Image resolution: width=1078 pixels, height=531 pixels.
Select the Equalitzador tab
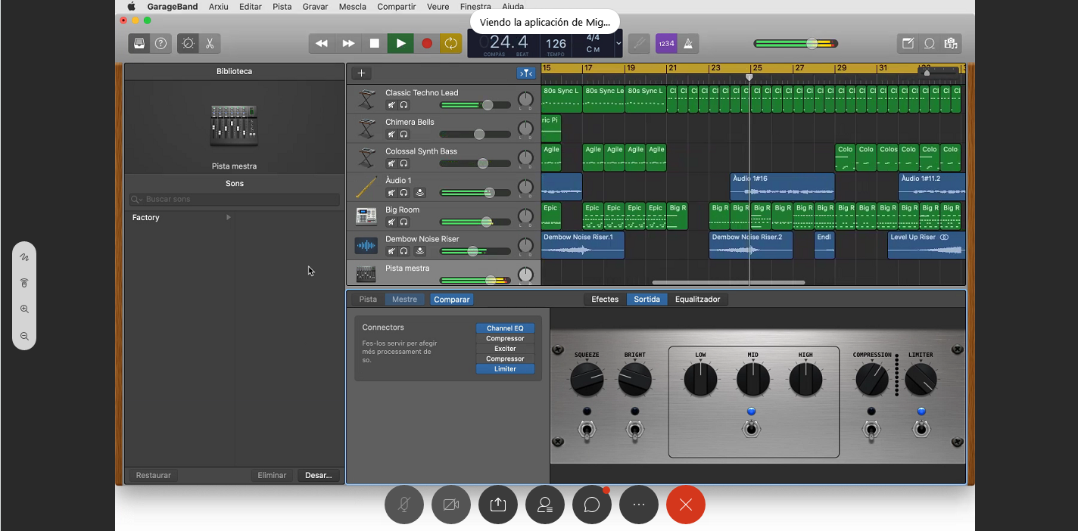698,300
